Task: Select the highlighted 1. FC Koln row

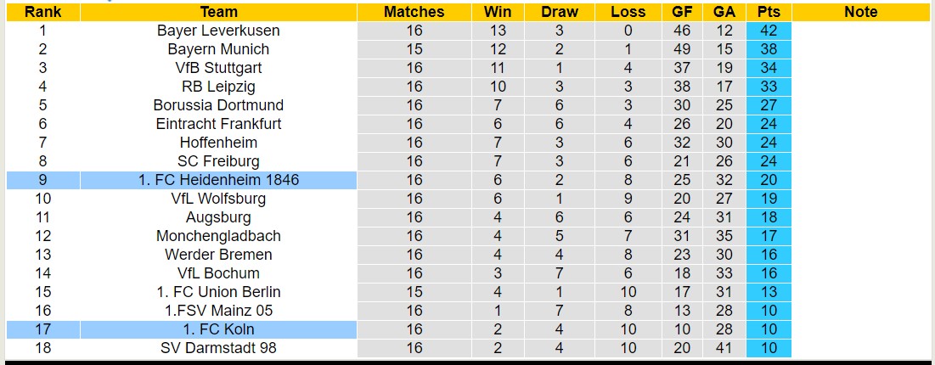Action: [x=218, y=329]
